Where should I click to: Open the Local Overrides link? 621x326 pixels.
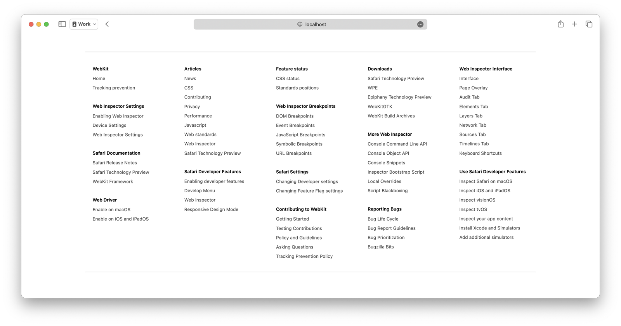[384, 181]
